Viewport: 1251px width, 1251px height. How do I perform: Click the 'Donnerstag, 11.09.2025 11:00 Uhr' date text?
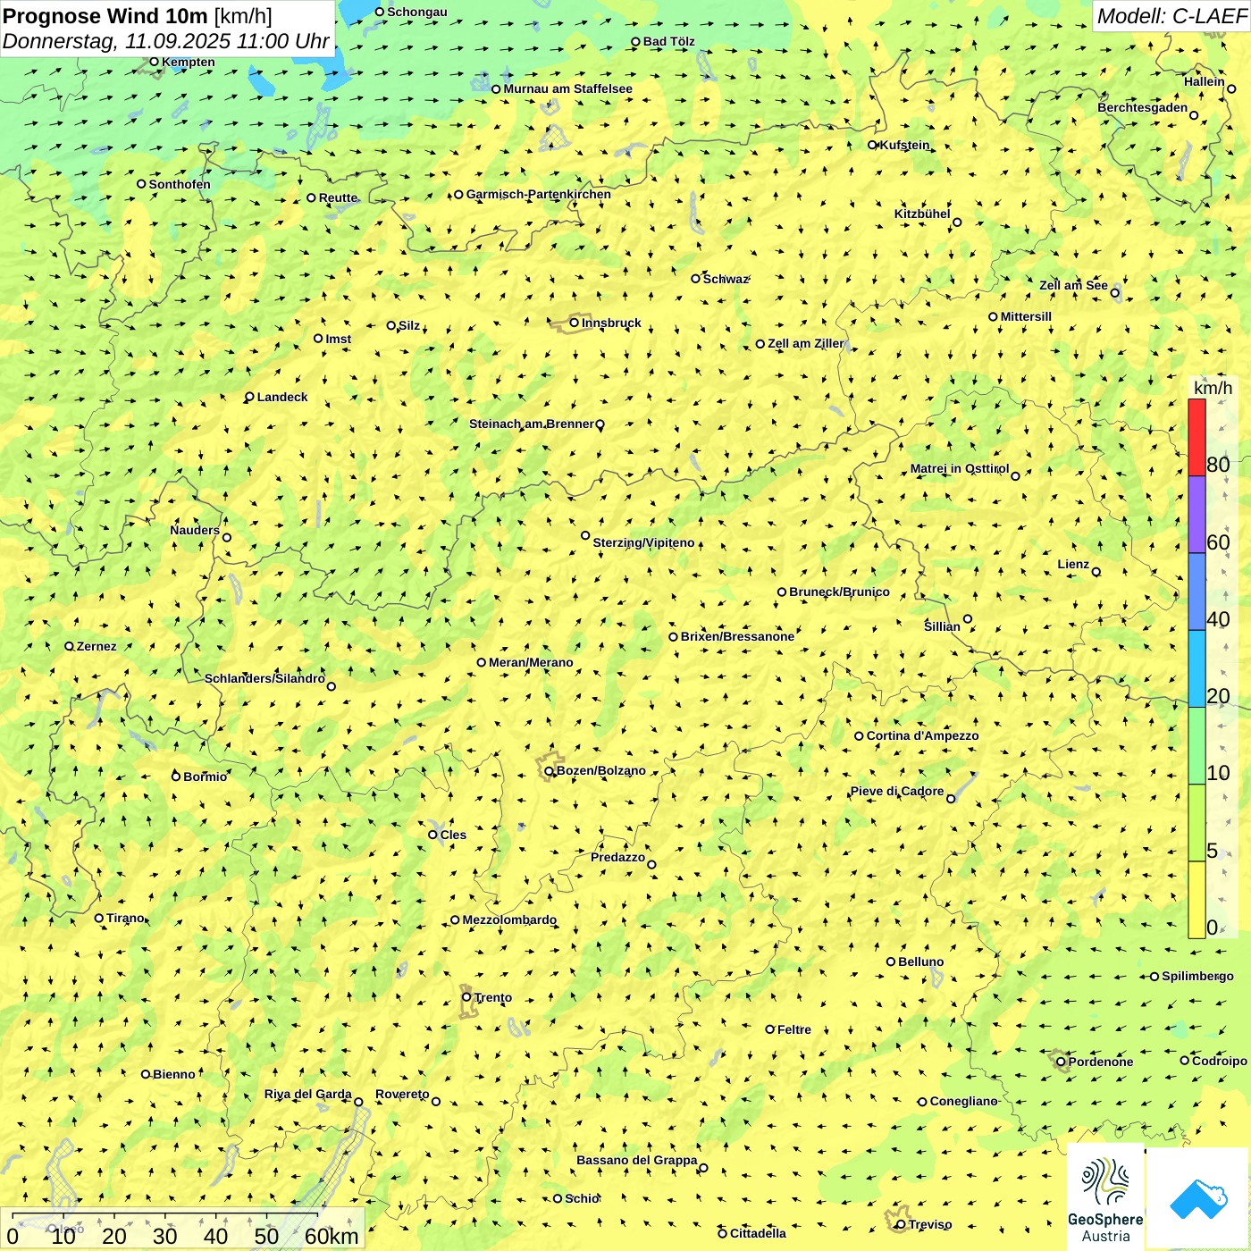tap(166, 41)
